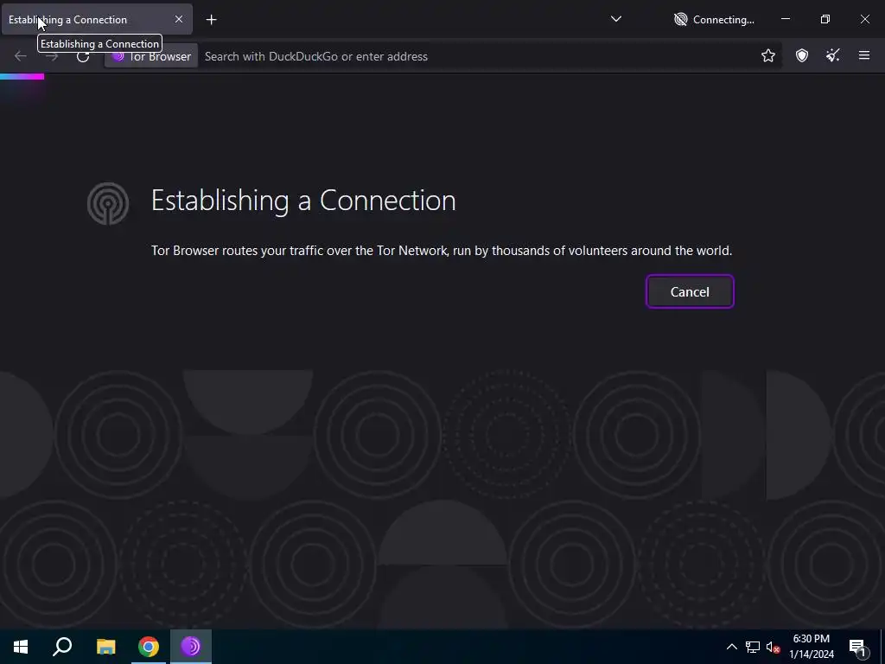Open Windows search from the taskbar
The width and height of the screenshot is (885, 664).
62,647
